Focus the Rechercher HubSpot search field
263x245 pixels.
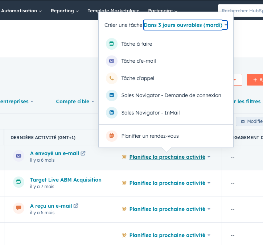pyautogui.click(x=241, y=11)
